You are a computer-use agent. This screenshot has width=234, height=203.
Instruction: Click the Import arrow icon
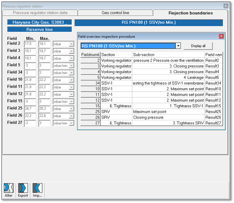[x=37, y=188]
